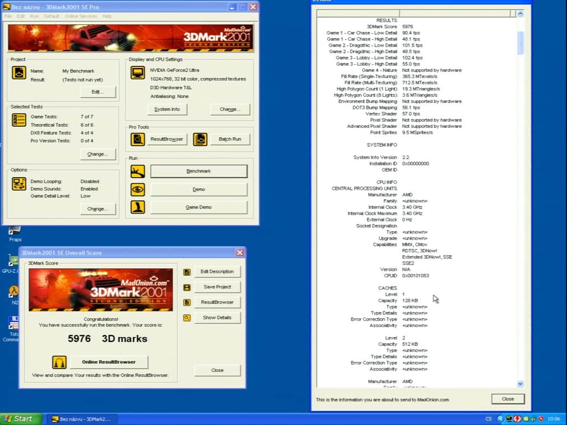Click the Benchmark run icon

(x=137, y=172)
